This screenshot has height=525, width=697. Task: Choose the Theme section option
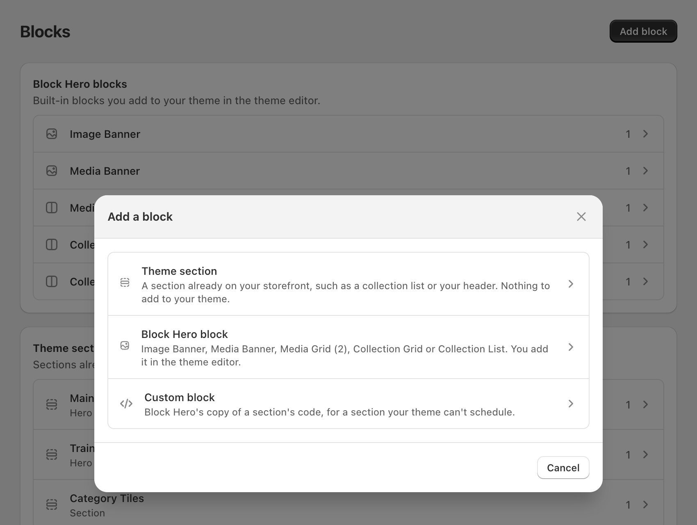348,284
